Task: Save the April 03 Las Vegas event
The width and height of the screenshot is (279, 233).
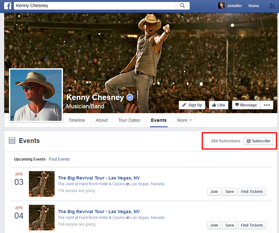Action: pyautogui.click(x=230, y=192)
